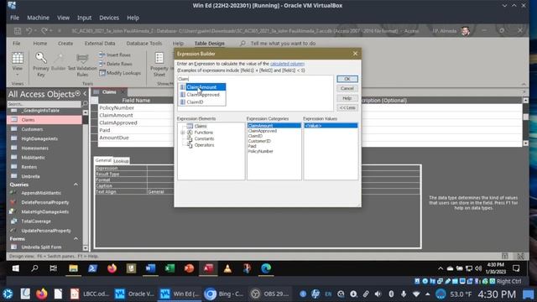The image size is (537, 302).
Task: Open the Access File tab
Action: [17, 44]
